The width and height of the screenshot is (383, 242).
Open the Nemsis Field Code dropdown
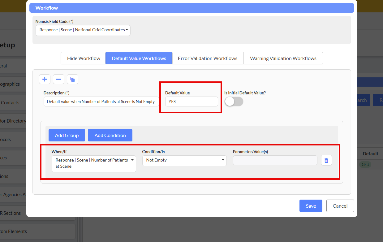tap(83, 30)
